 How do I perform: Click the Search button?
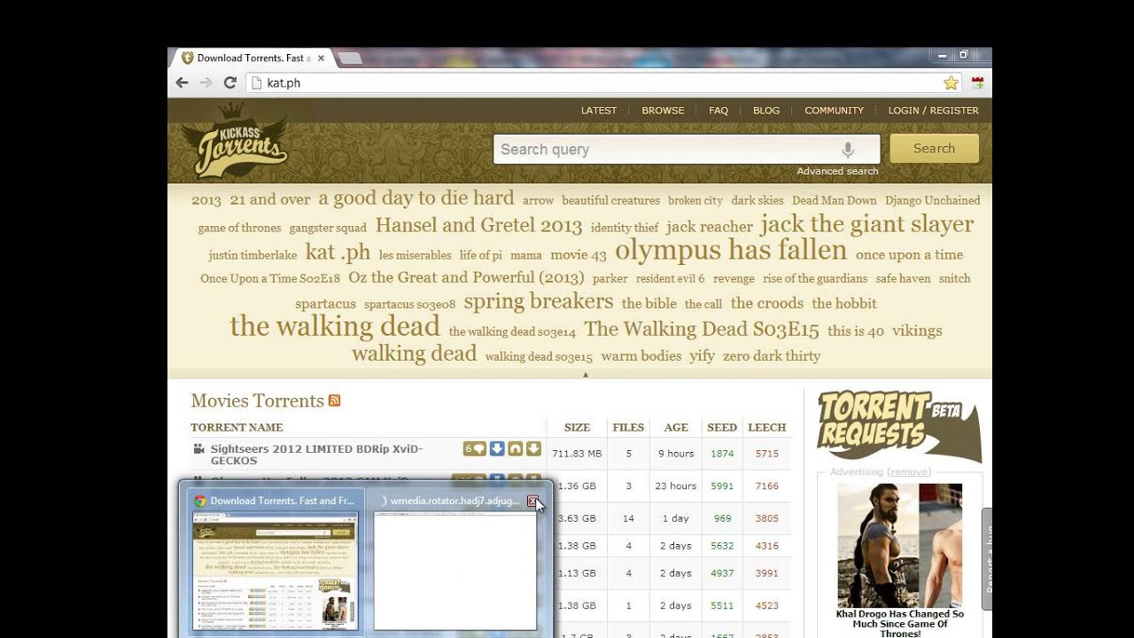coord(934,149)
